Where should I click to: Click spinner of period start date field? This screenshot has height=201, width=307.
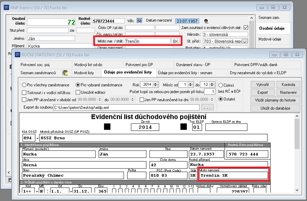tap(100, 100)
